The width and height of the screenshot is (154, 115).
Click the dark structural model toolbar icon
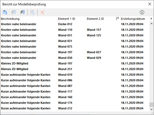pos(23,12)
